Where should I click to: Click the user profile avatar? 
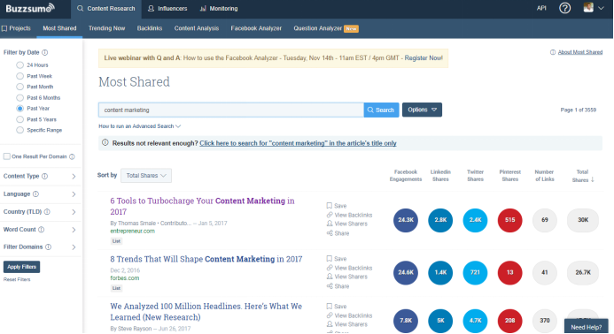588,7
